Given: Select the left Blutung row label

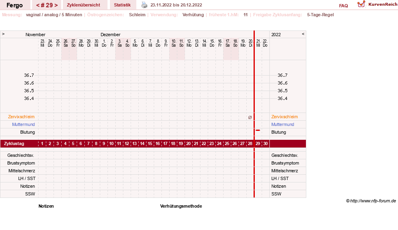Looking at the screenshot, I should [28, 132].
